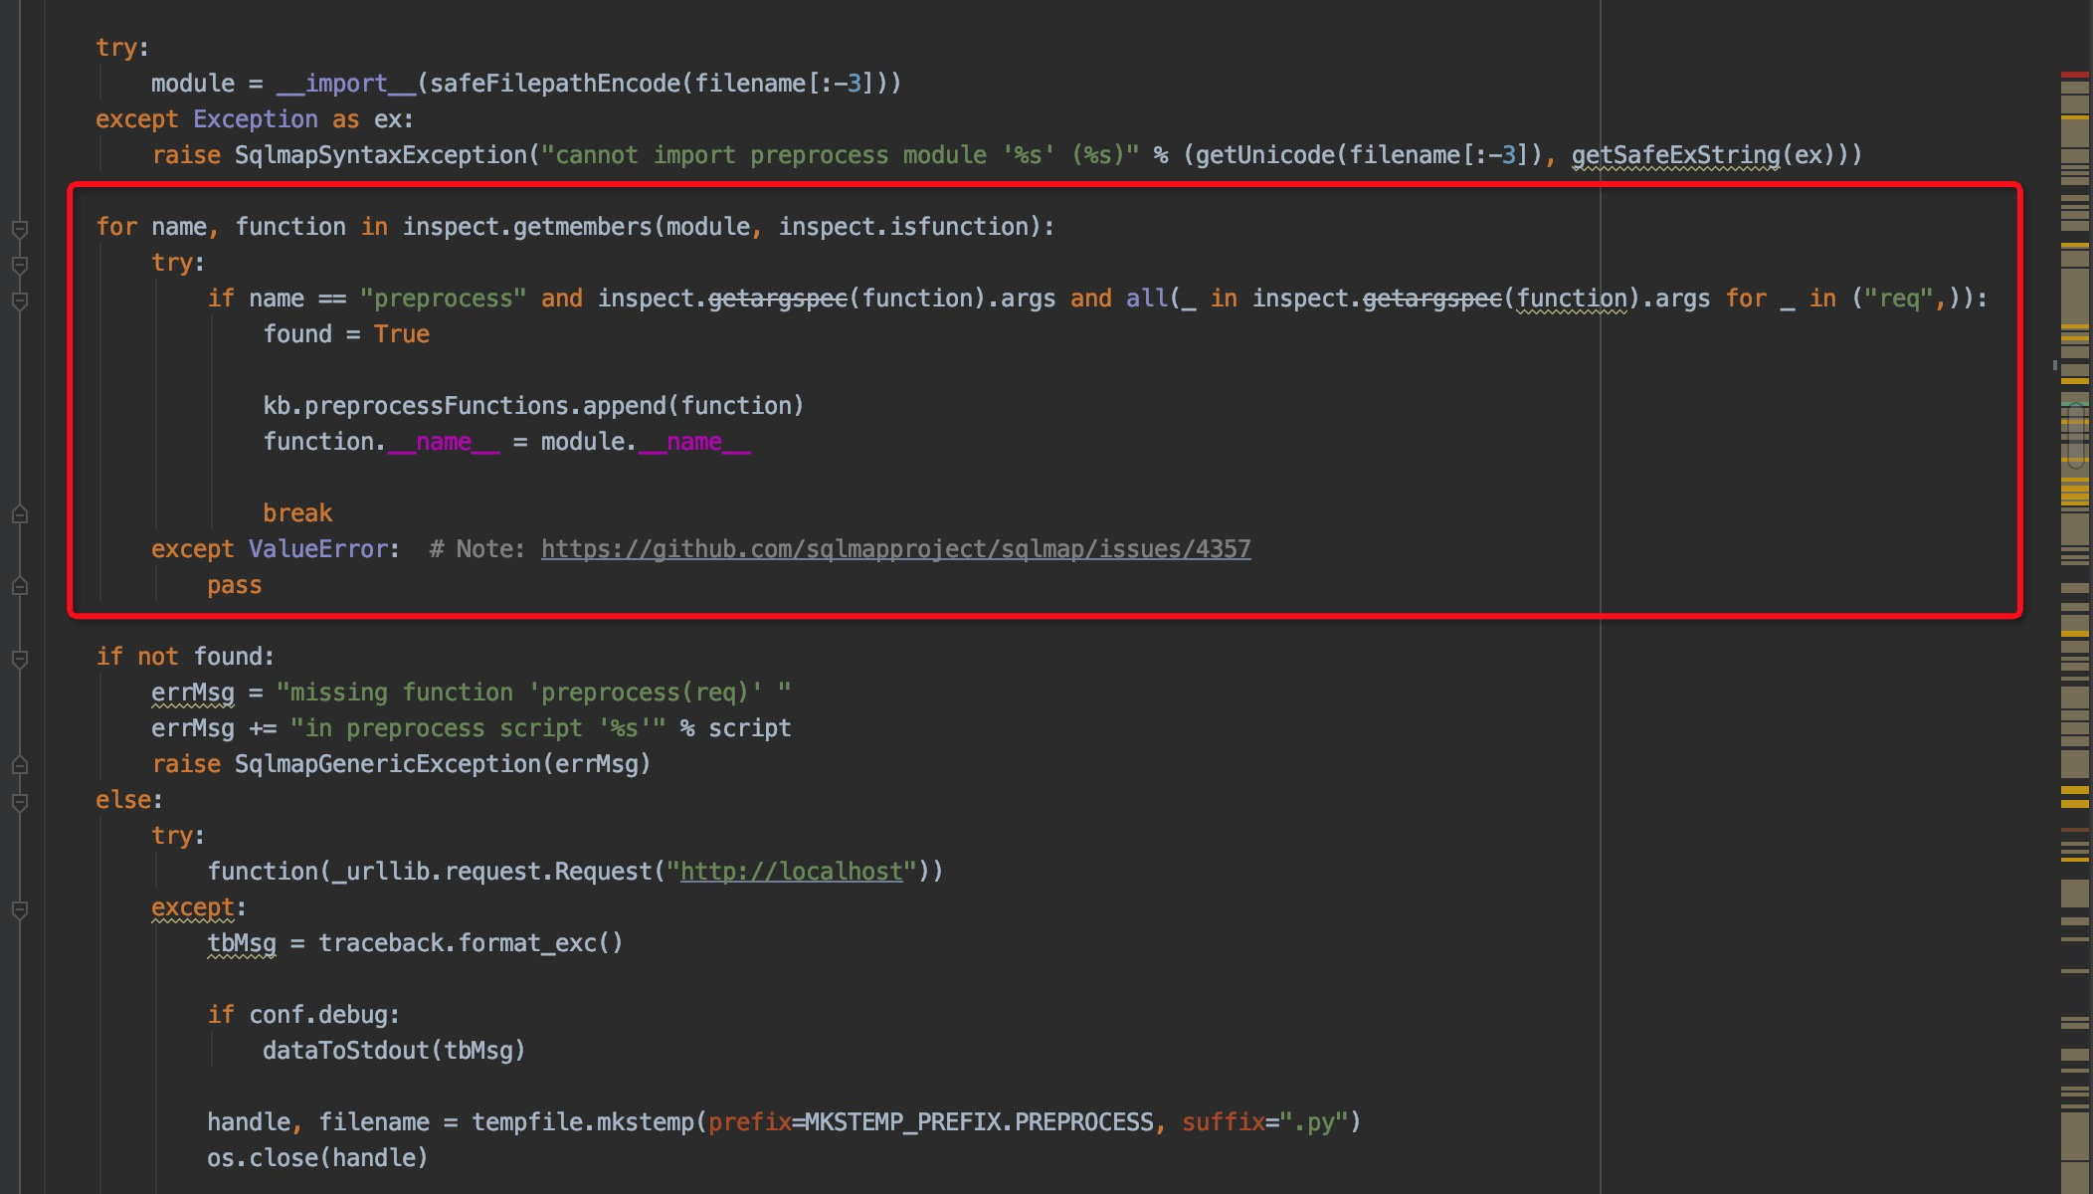Click 'MKSTEMP_PREFIX.PREPROCESS' constant
Image resolution: width=2093 pixels, height=1194 pixels.
(x=979, y=1122)
